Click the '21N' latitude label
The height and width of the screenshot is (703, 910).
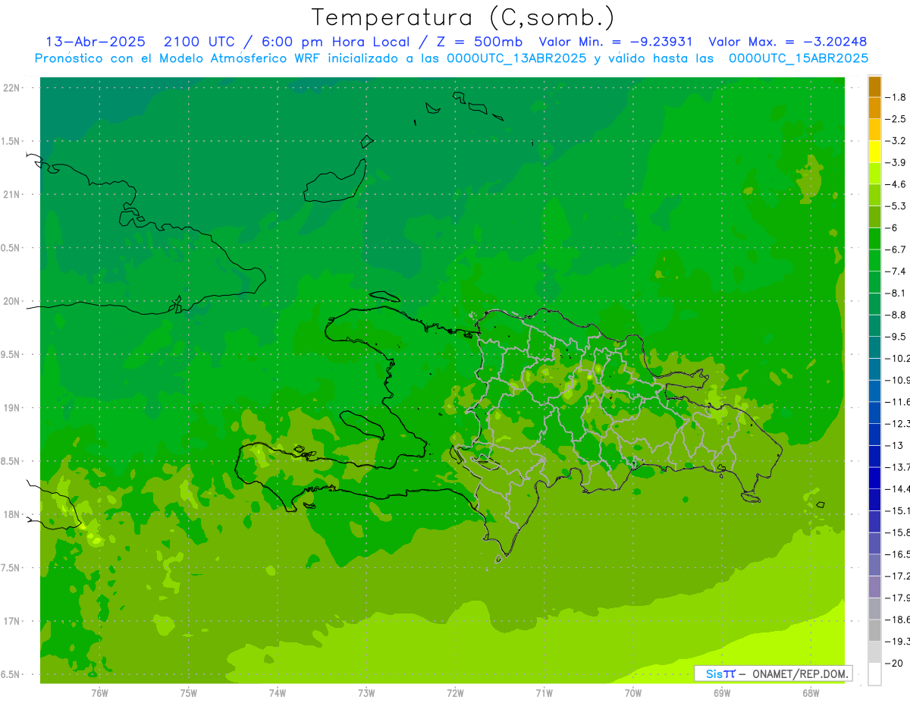(11, 195)
